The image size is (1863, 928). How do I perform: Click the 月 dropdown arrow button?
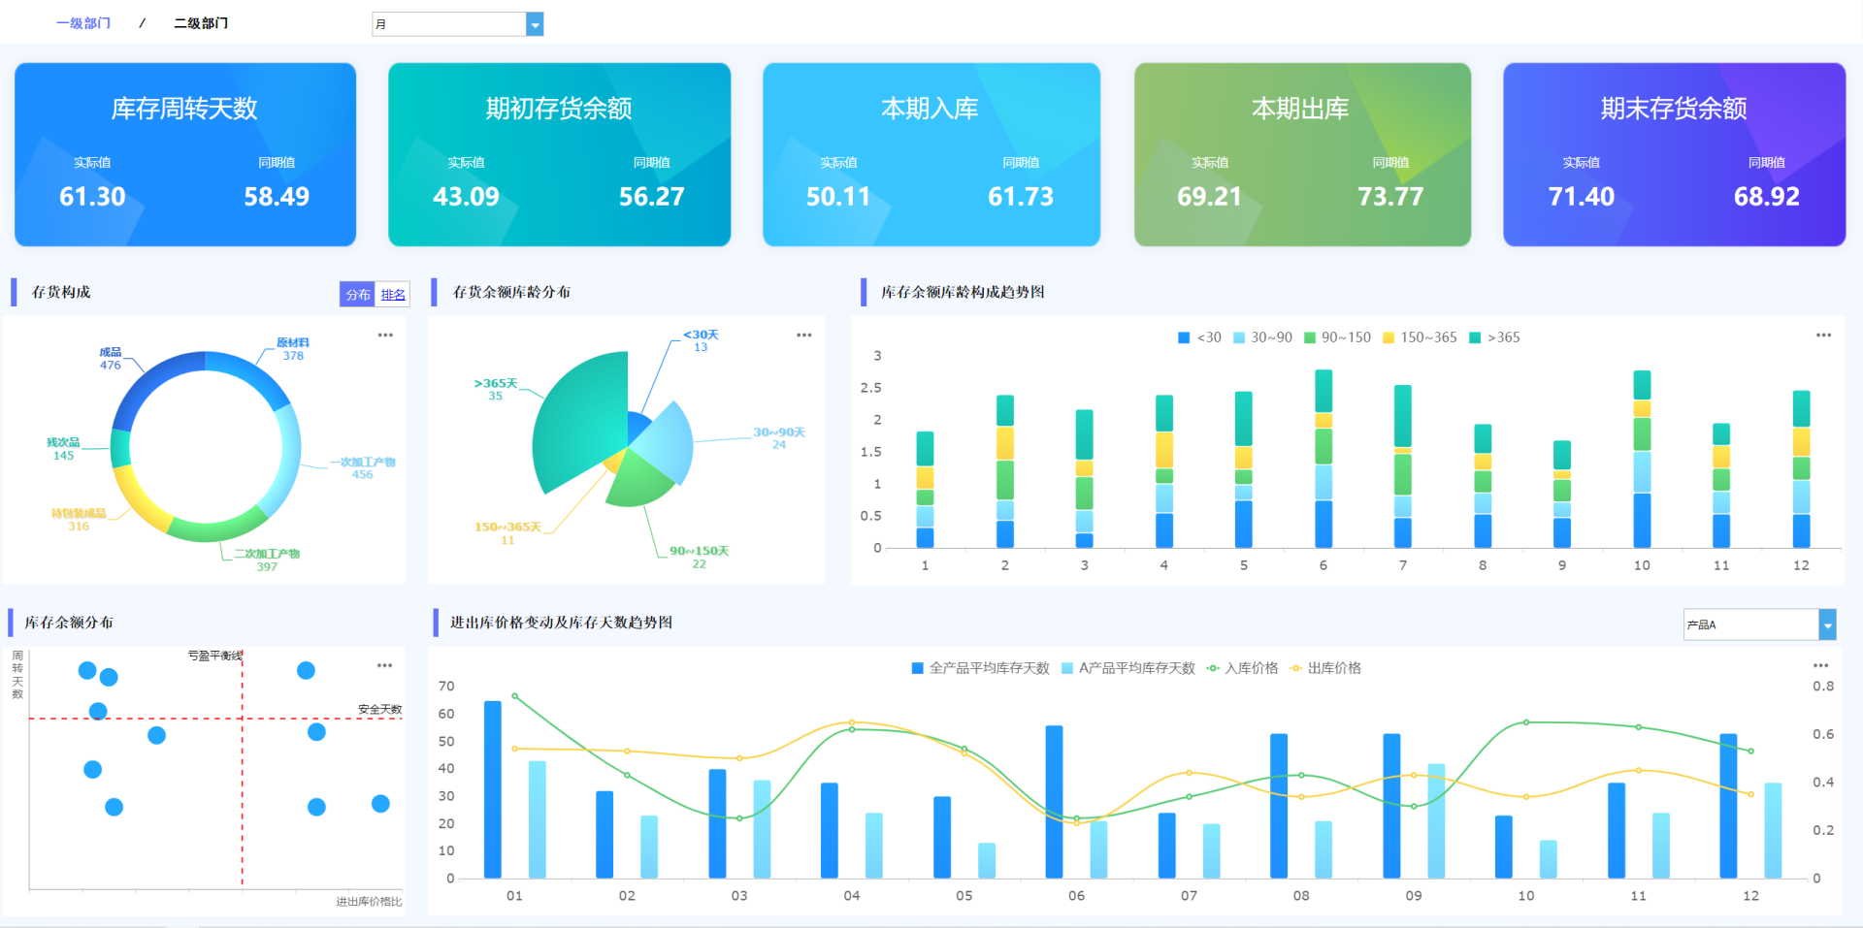(x=535, y=23)
